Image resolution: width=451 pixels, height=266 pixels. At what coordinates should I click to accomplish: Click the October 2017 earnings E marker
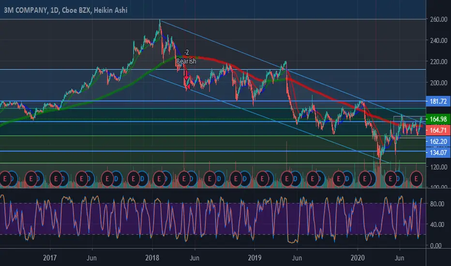click(x=134, y=179)
